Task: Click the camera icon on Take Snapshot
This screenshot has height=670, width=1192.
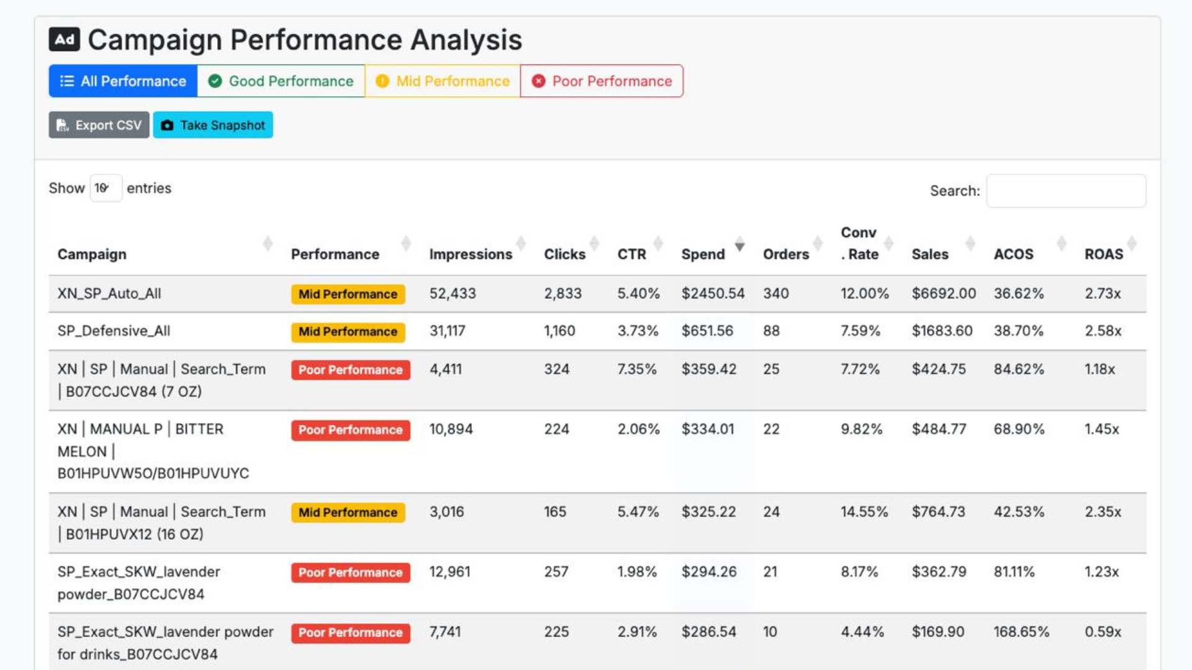Action: click(167, 125)
